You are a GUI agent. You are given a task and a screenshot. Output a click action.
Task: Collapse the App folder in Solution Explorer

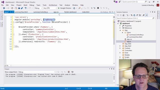pyautogui.click(x=120, y=30)
